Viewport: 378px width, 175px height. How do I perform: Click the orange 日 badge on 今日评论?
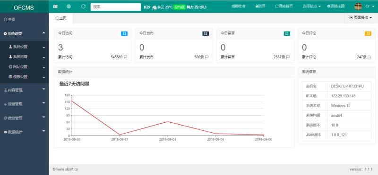point(368,33)
